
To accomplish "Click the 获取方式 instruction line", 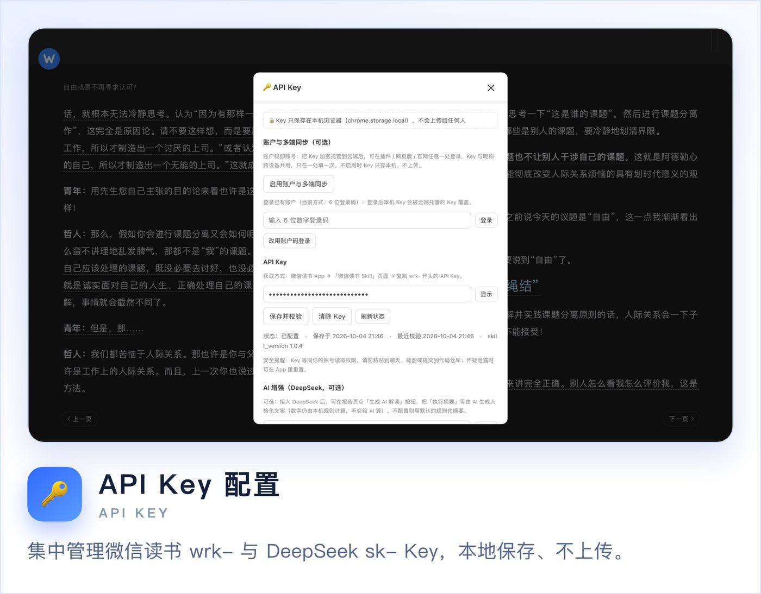I will pyautogui.click(x=364, y=276).
